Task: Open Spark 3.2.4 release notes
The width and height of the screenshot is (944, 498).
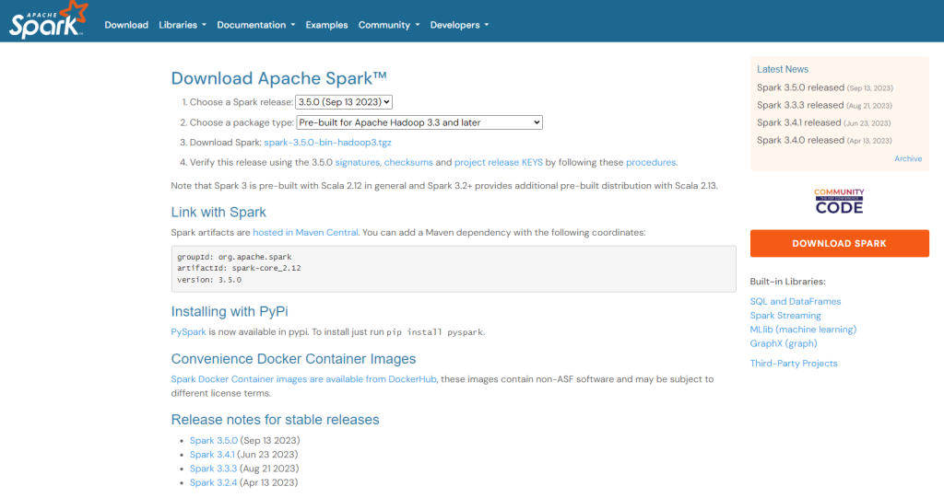Action: click(213, 483)
